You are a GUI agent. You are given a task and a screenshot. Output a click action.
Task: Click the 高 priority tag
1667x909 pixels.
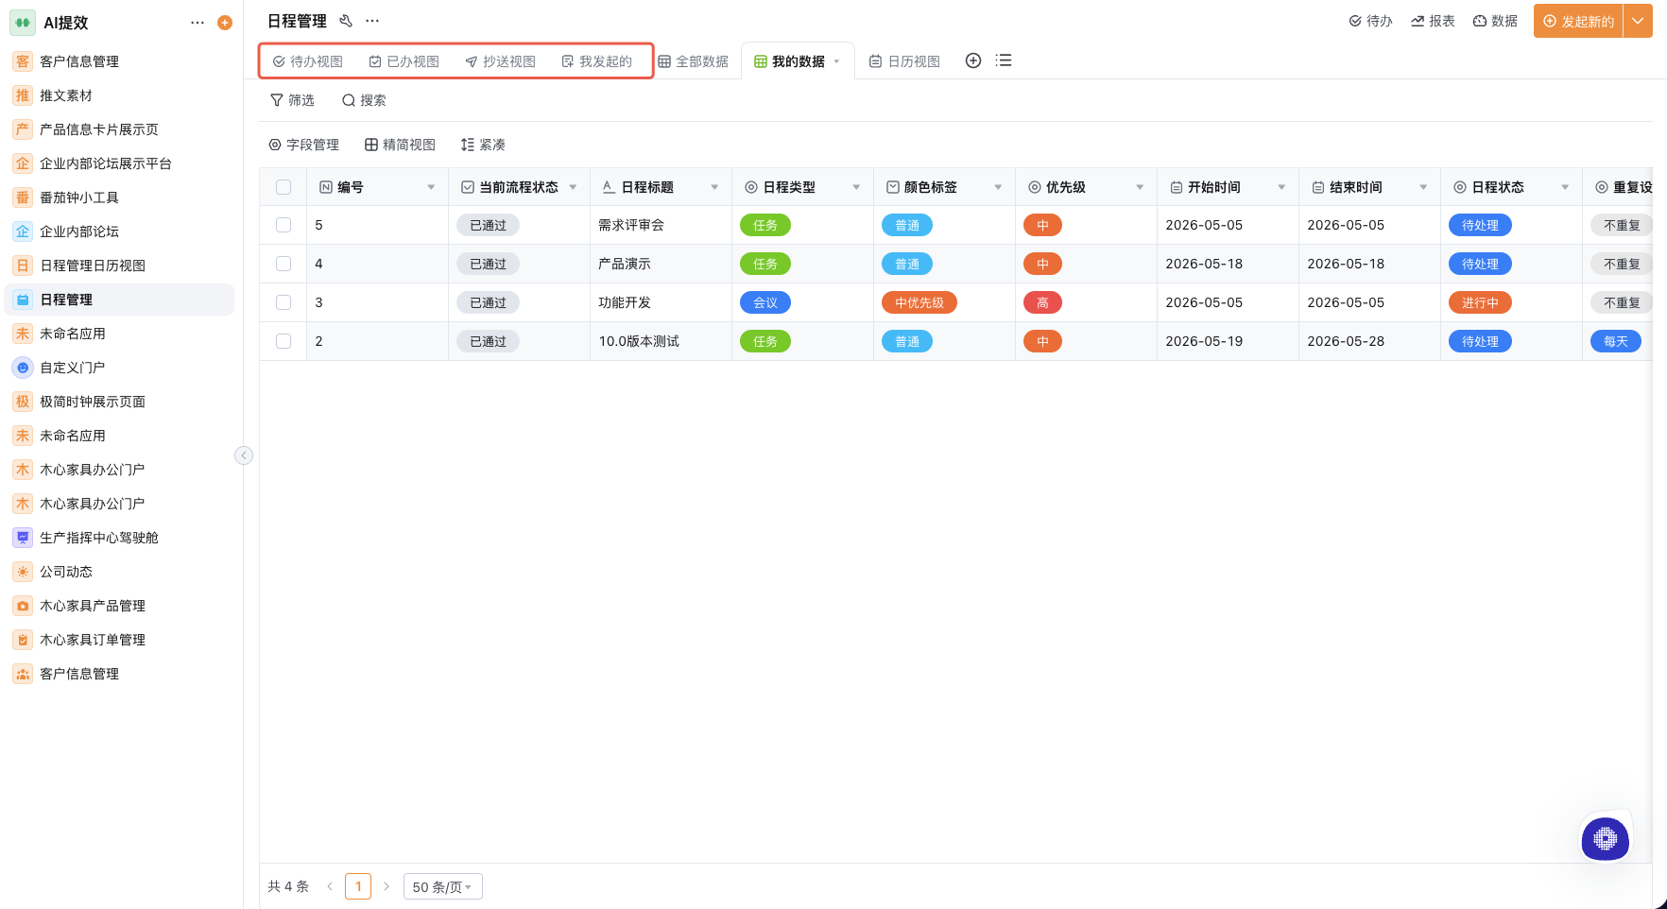pos(1043,302)
